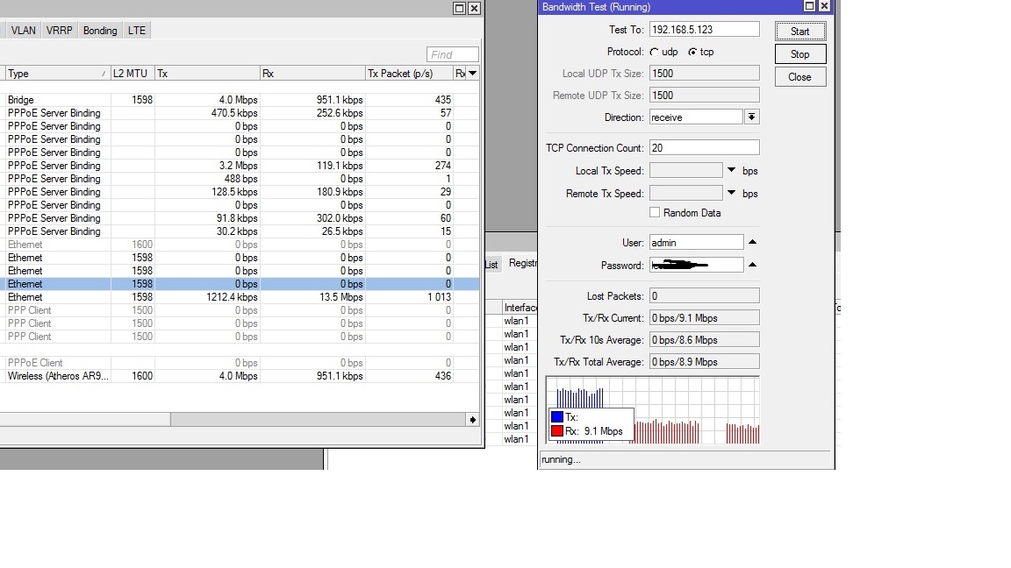Go to the LTE tab

tap(137, 31)
